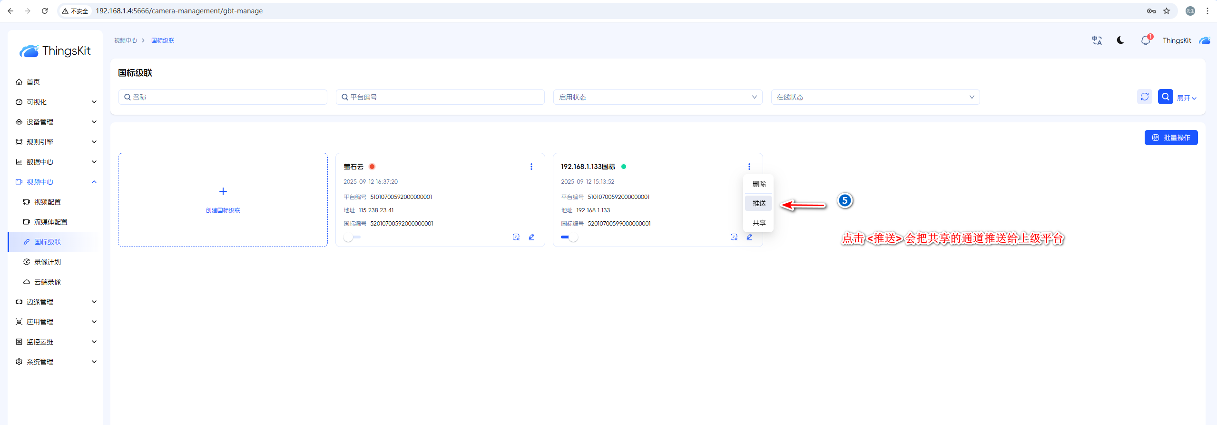Click detail view icon on 萤石云 card
The height and width of the screenshot is (425, 1217).
tap(516, 237)
